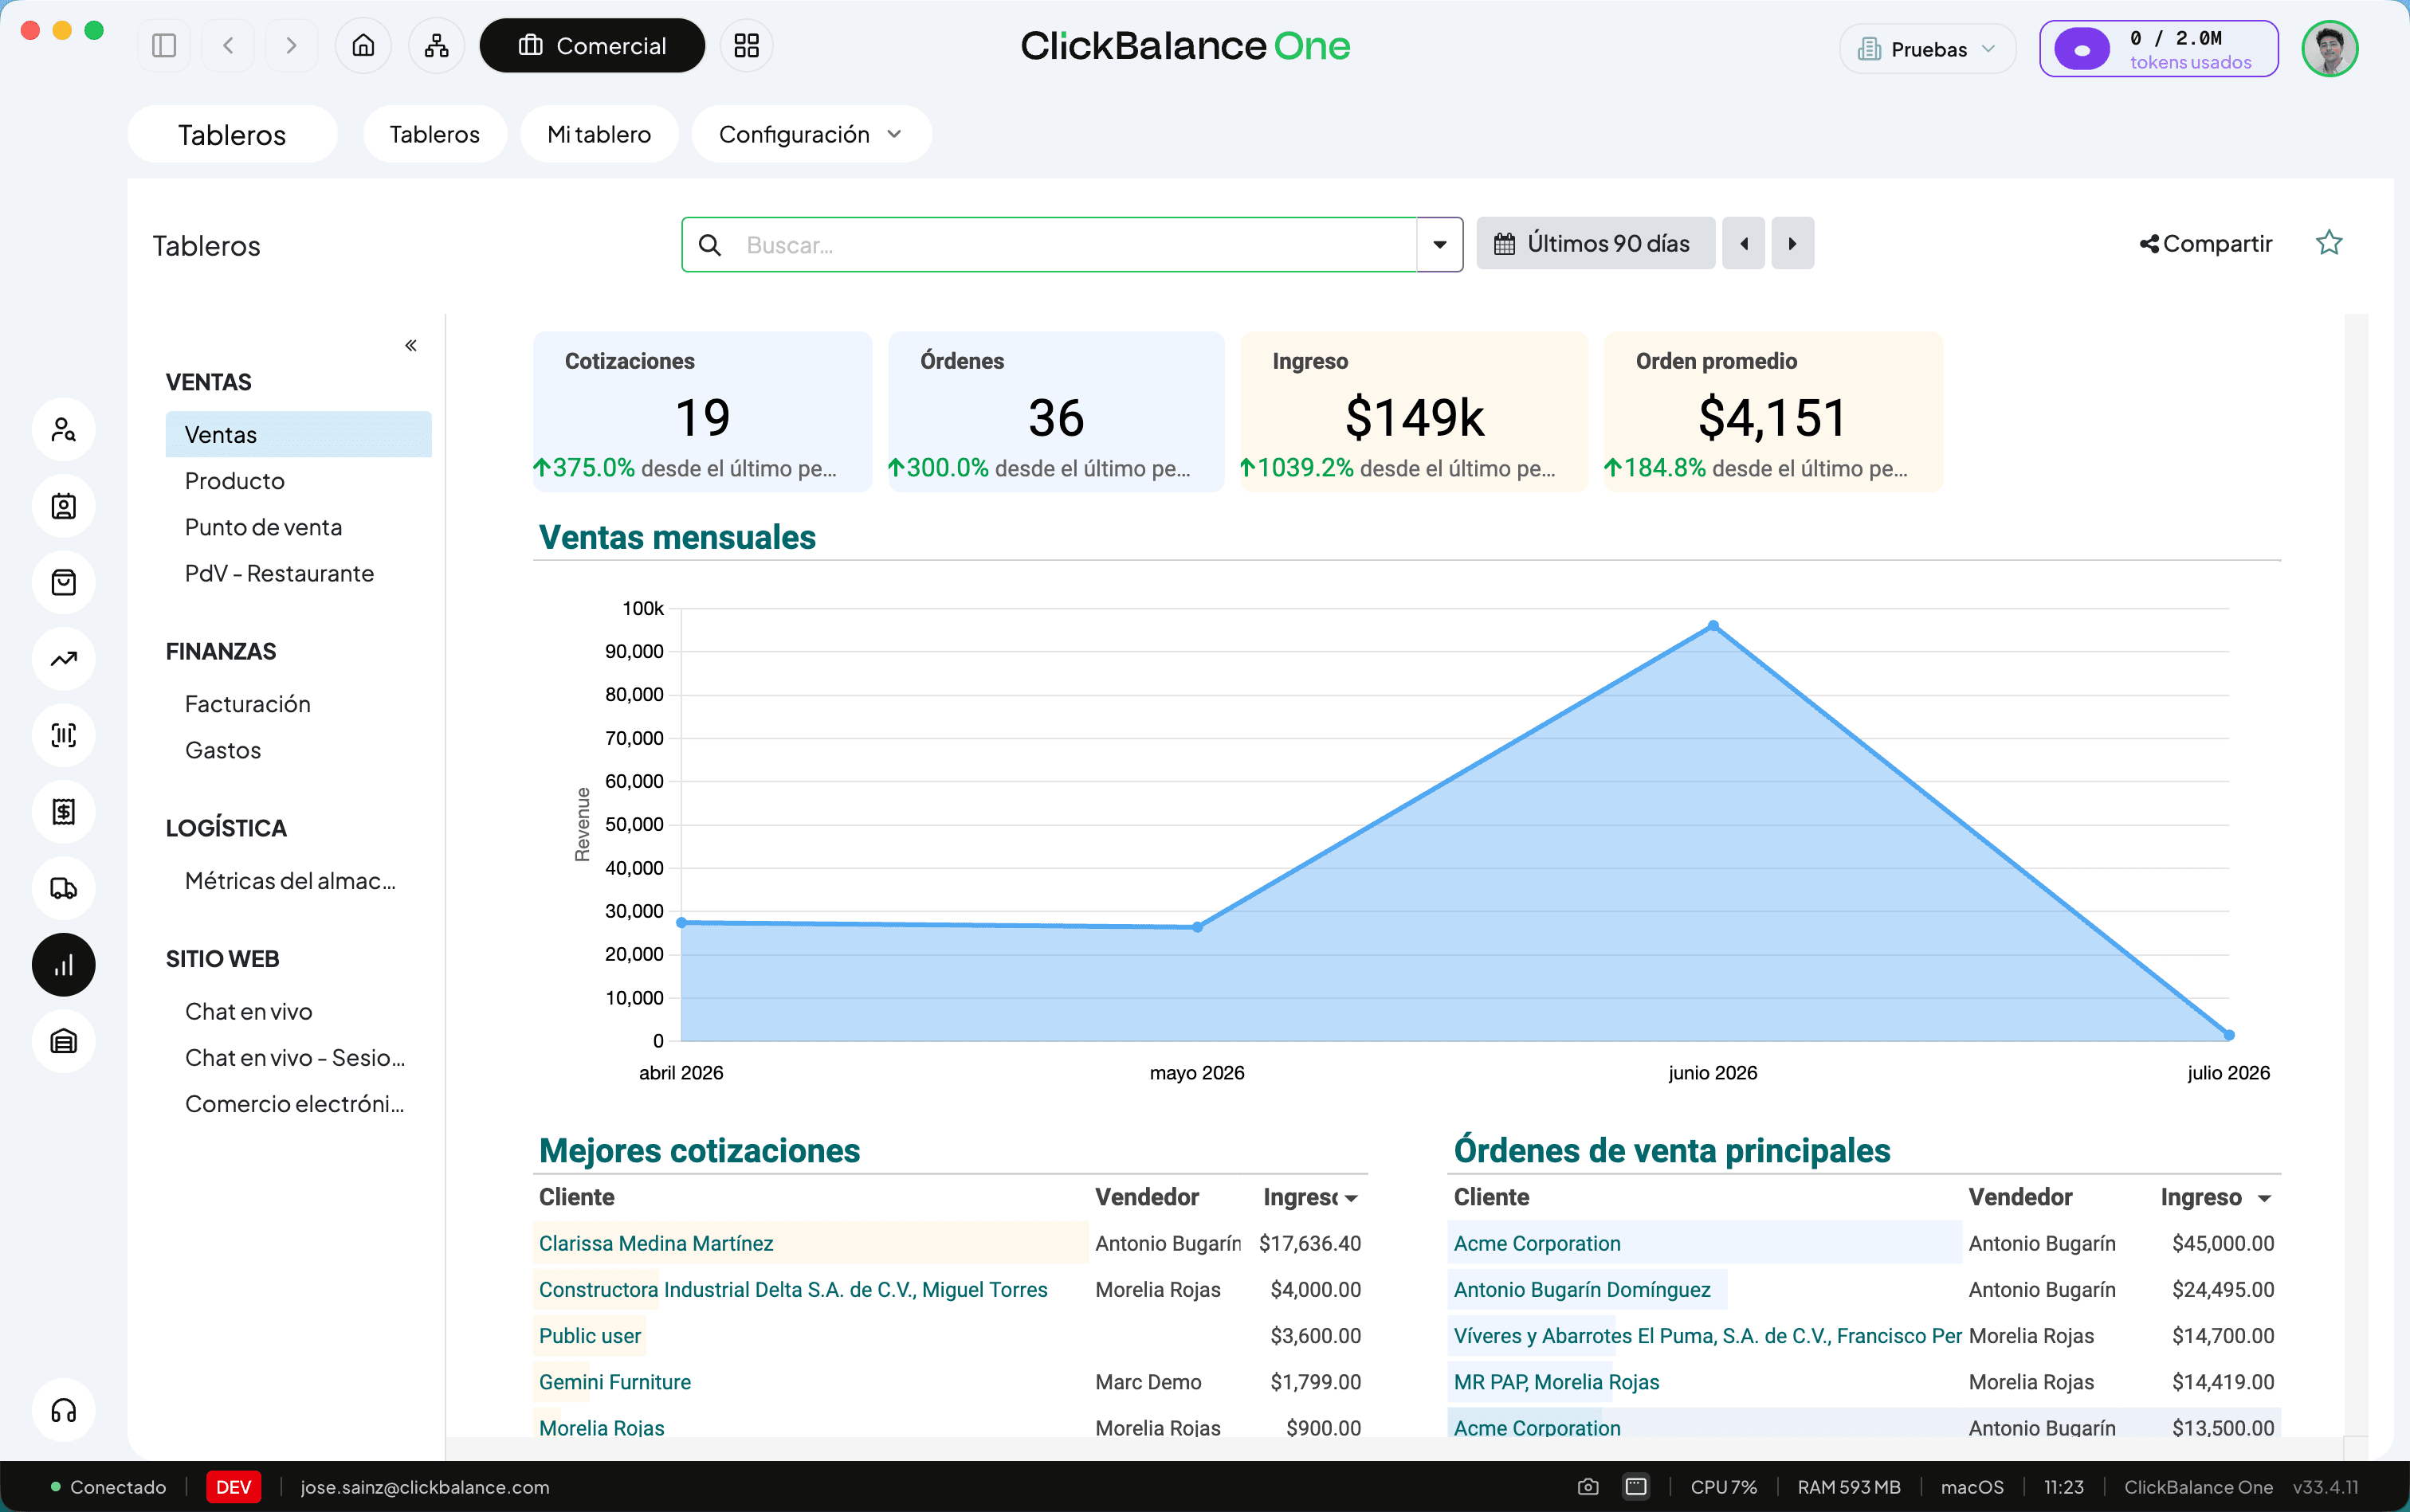2410x1512 pixels.
Task: Collapse the dashboards list panel
Action: point(410,346)
